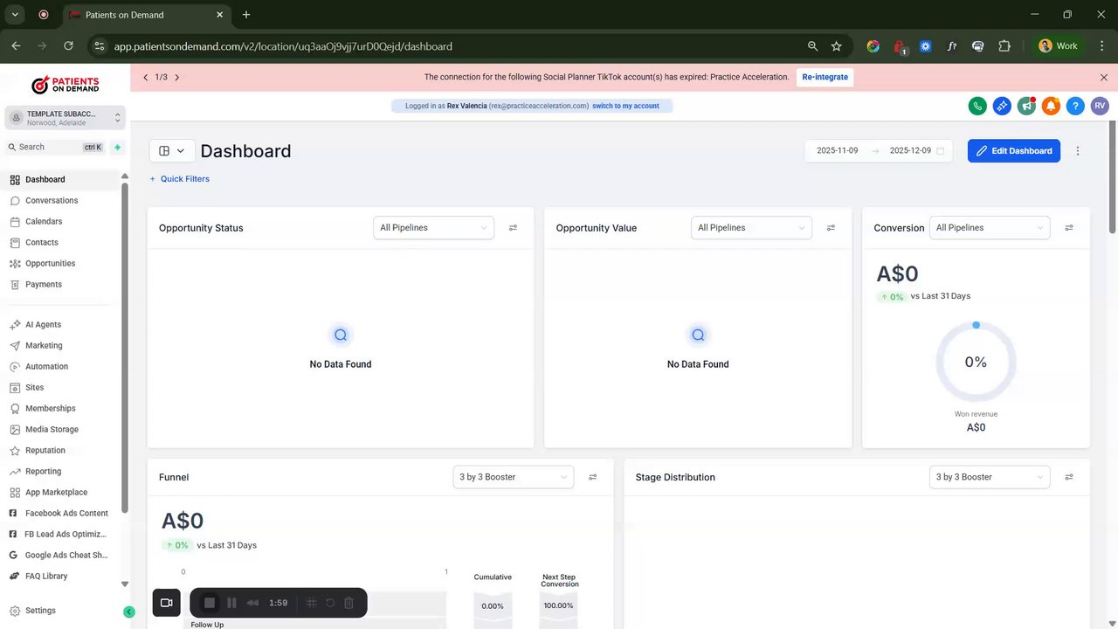Navigate to Opportunities in the sidebar
1118x629 pixels.
coord(50,264)
